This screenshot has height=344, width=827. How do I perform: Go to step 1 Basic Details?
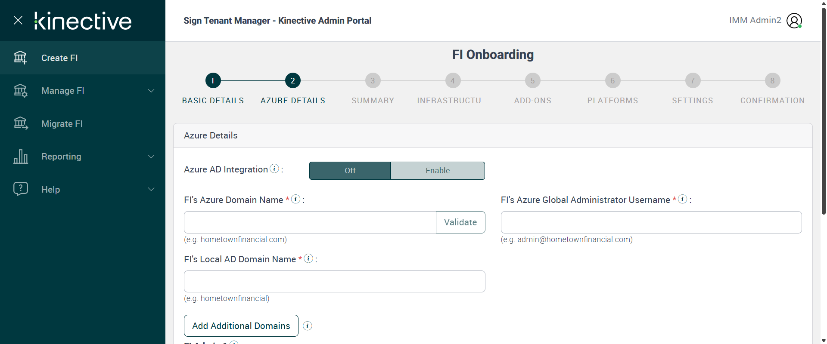coord(213,81)
